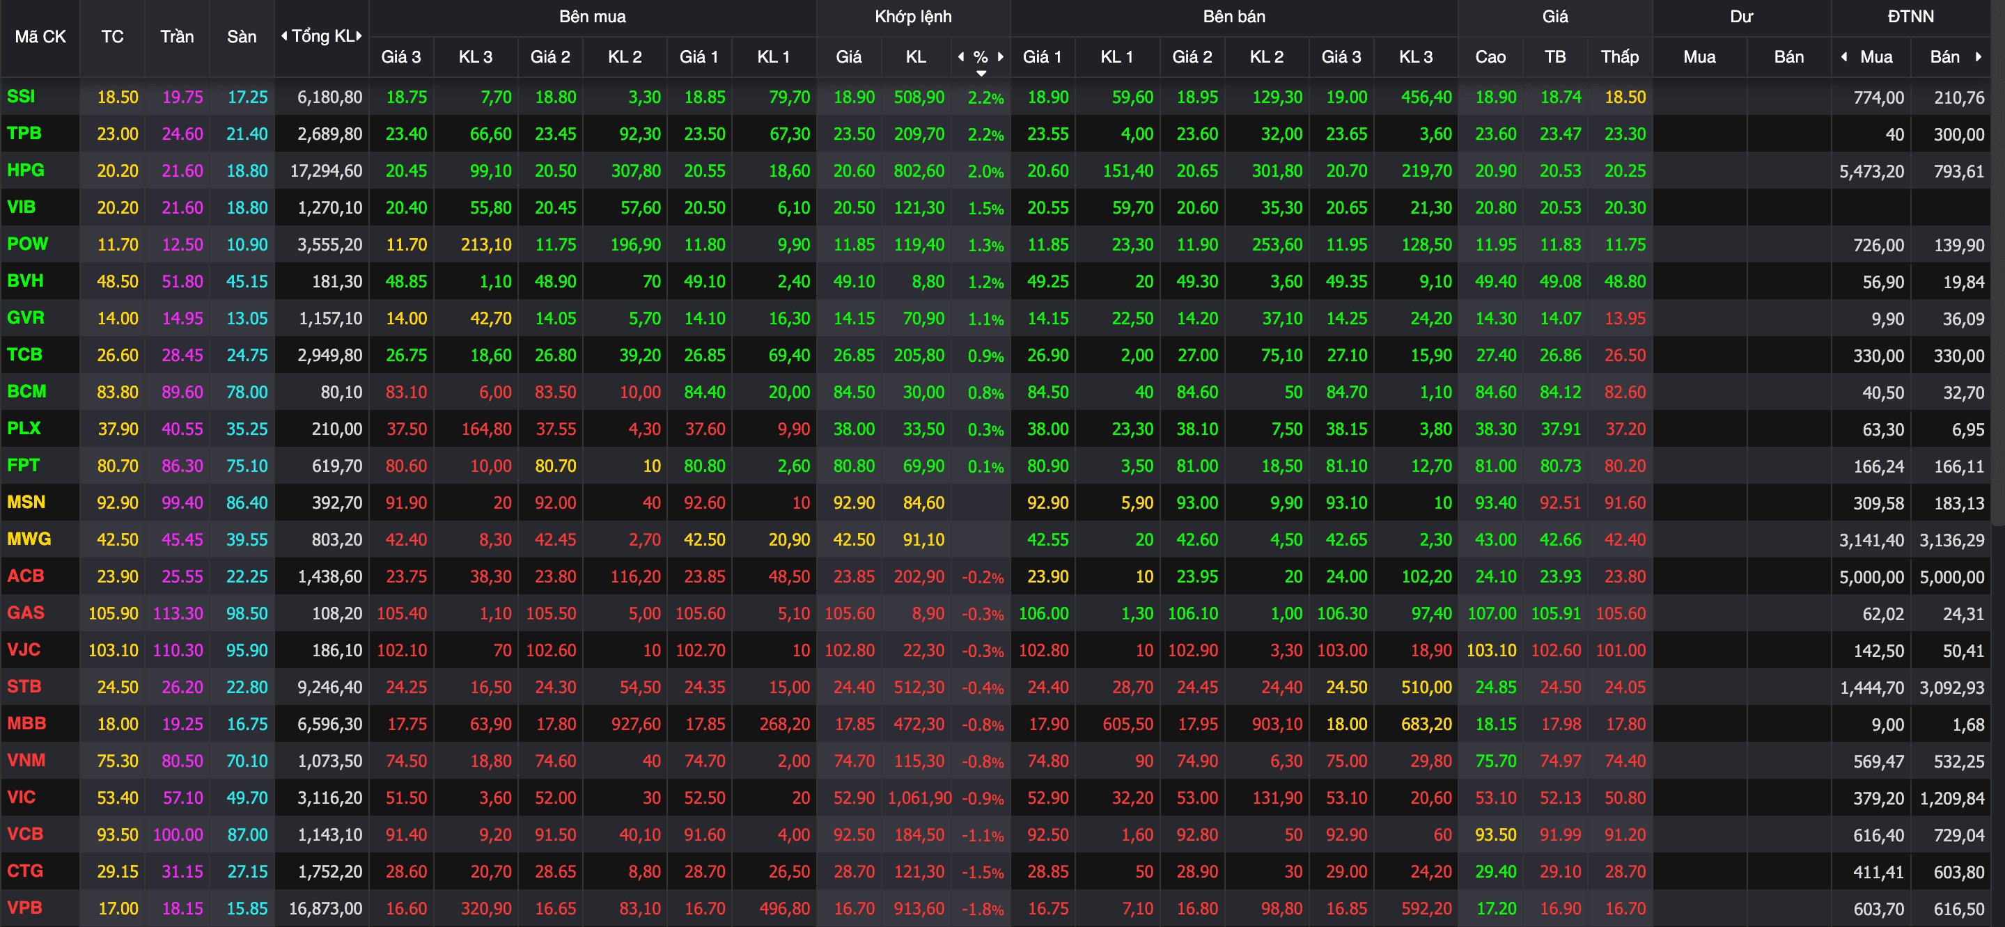Select the GAS ticker
Screen dimensions: 2005x927
[26, 613]
